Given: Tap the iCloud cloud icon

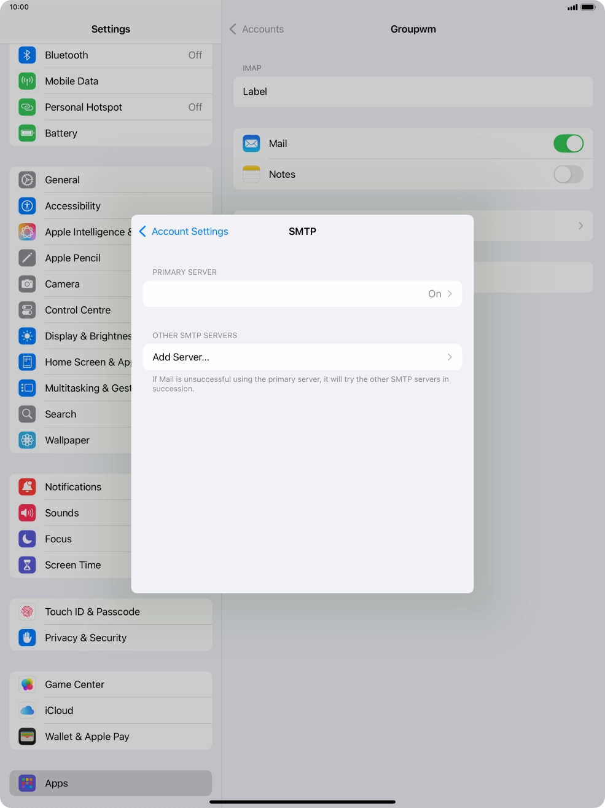Looking at the screenshot, I should pos(27,710).
